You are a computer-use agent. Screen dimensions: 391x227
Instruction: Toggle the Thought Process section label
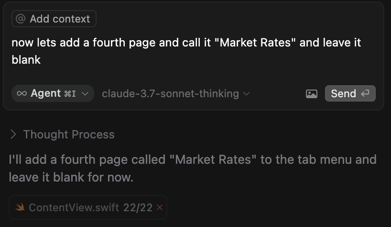[x=69, y=135]
